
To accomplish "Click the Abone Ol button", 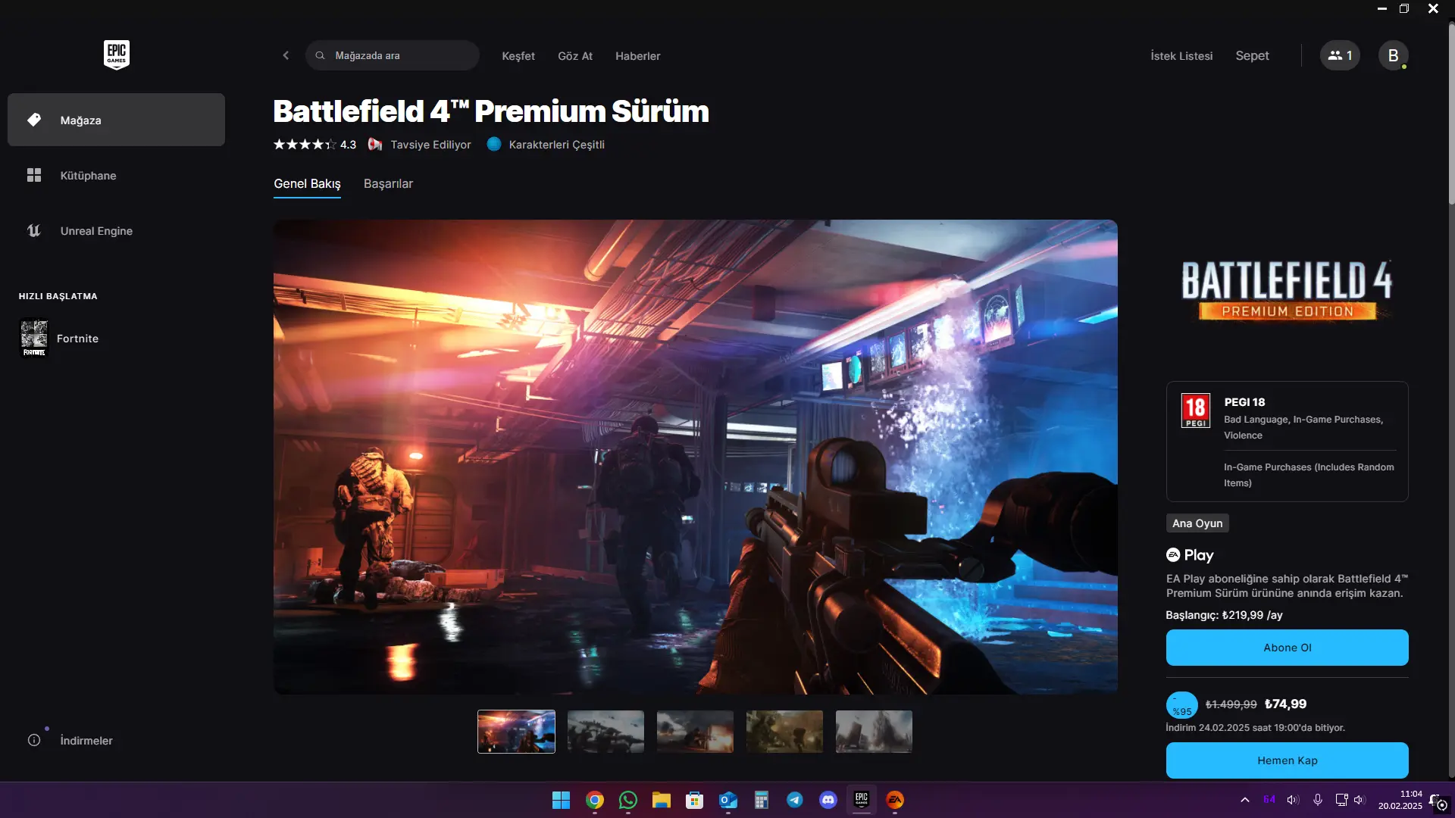I will coord(1287,648).
